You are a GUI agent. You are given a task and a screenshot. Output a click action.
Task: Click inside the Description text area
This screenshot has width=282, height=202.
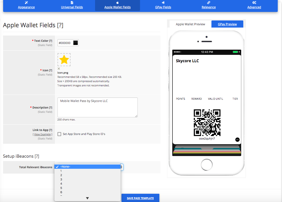tap(97, 107)
